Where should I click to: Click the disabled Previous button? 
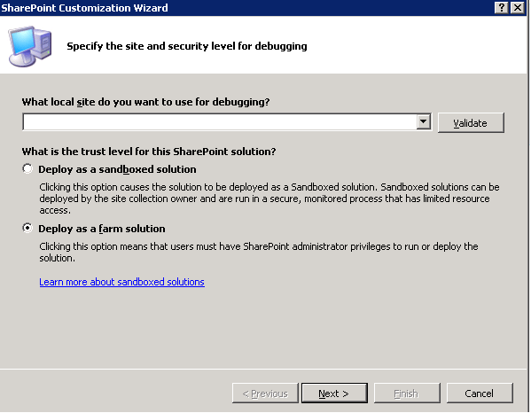click(x=265, y=393)
